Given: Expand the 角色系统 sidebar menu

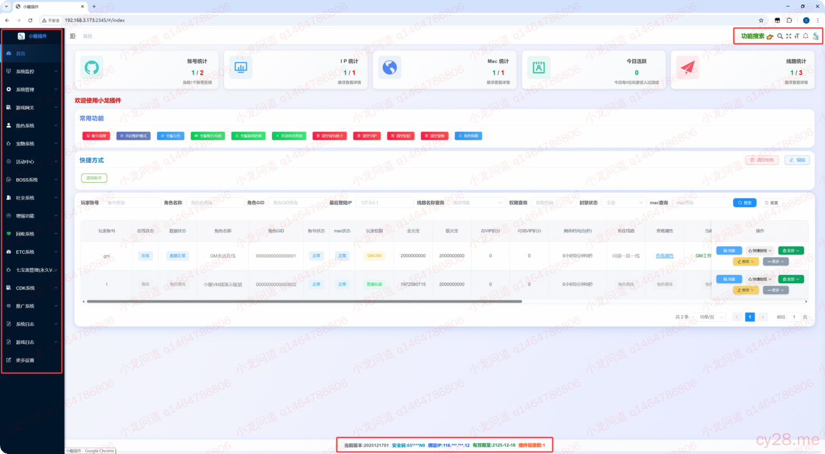Looking at the screenshot, I should (x=32, y=126).
